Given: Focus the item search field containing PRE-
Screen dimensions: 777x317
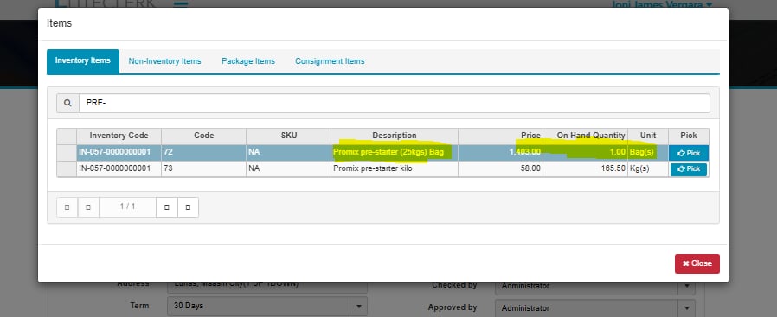Looking at the screenshot, I should [x=394, y=103].
